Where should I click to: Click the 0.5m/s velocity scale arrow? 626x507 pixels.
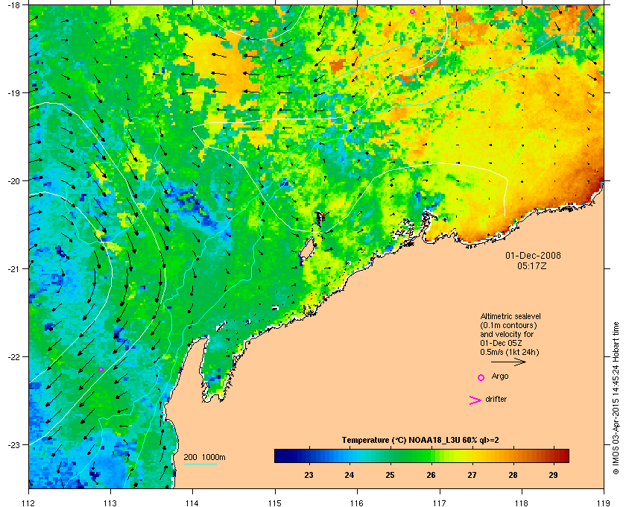point(508,362)
